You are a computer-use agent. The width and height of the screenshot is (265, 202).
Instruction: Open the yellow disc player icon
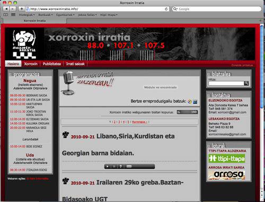pyautogui.click(x=190, y=102)
